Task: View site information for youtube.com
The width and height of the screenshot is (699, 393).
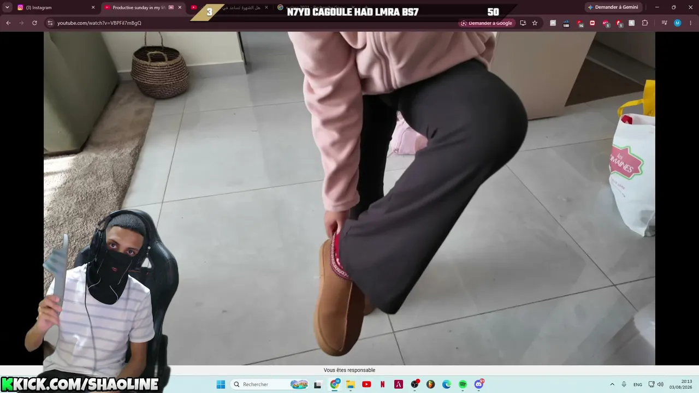Action: click(x=50, y=23)
